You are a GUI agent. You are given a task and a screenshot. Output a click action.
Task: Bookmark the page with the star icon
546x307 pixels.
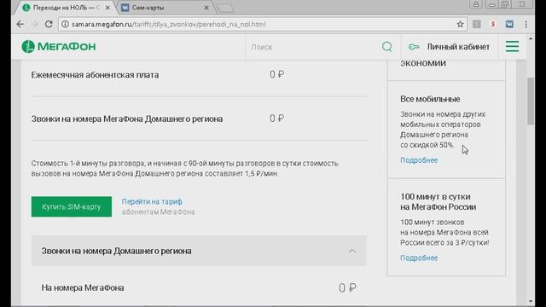(x=460, y=25)
